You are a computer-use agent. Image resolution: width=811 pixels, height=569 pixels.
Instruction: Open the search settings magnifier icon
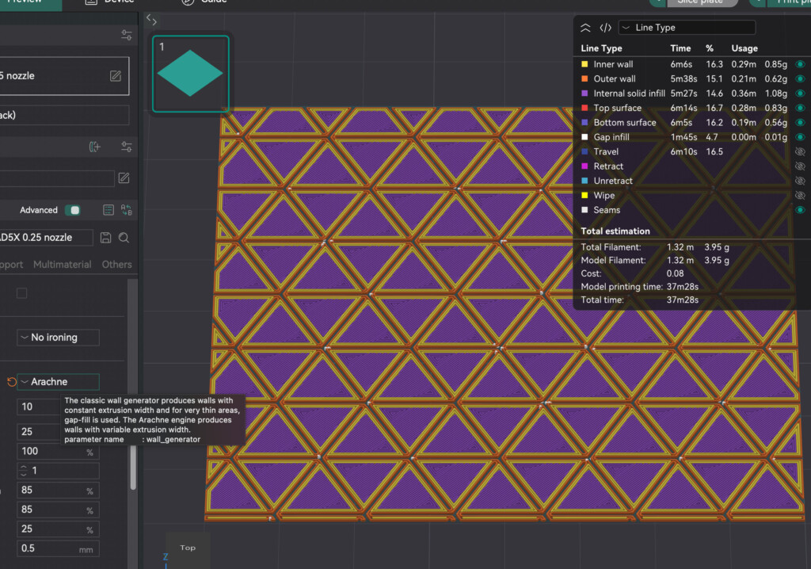coord(124,237)
